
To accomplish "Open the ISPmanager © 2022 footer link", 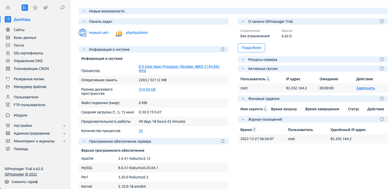I will [x=21, y=174].
